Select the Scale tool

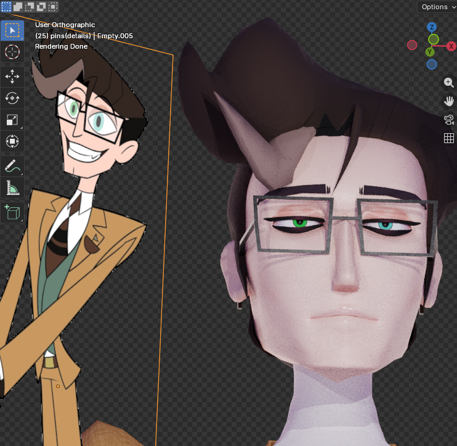click(12, 120)
